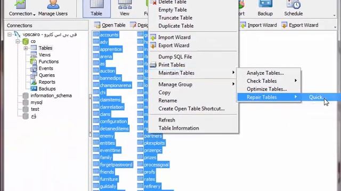Click Import Wizard in the object toolbar
Screen dimensions: 341x191
pos(258,25)
